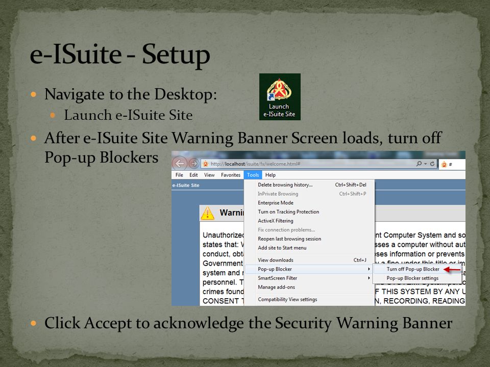Screen dimensions: 490x367
Task: Click the browser Forward arrow button
Action: 194,164
